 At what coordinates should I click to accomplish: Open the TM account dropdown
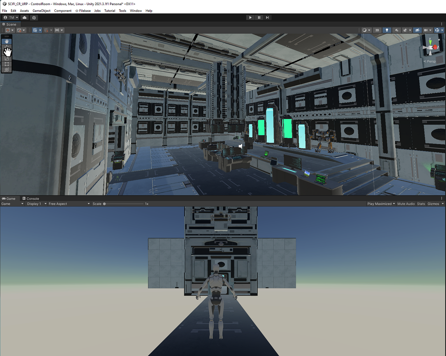pos(11,17)
